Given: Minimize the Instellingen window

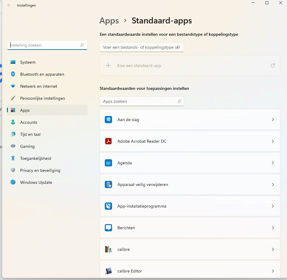Looking at the screenshot, I should [x=253, y=3].
